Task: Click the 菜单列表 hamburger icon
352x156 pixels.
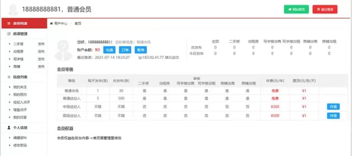Action: coord(9,24)
